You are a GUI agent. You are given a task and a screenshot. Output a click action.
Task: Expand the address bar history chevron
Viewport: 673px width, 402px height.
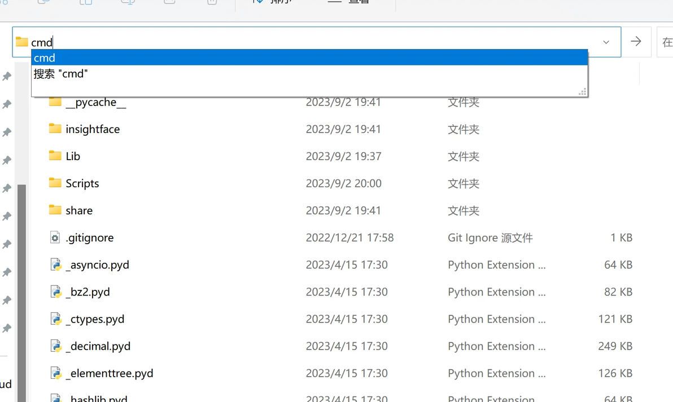click(606, 42)
